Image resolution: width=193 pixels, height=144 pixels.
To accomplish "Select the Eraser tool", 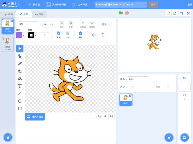I will click(20, 71).
